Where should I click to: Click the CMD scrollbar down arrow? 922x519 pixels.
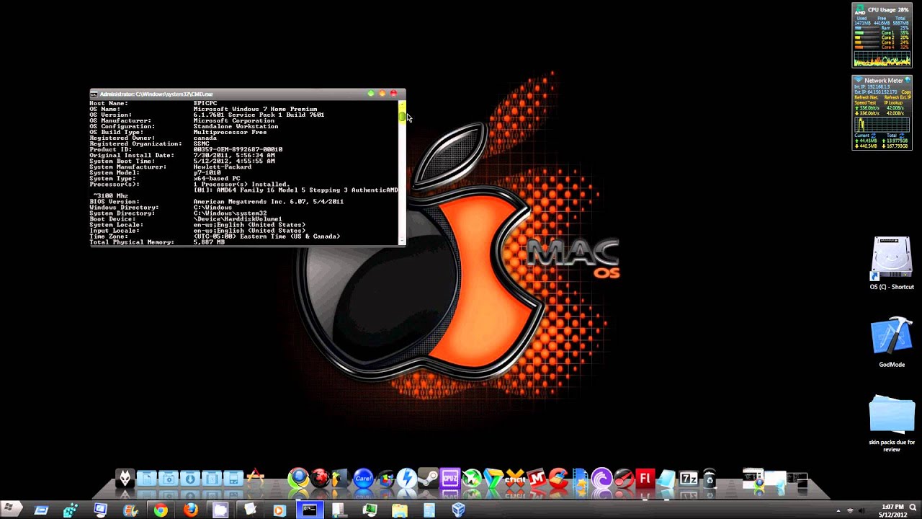click(x=402, y=241)
